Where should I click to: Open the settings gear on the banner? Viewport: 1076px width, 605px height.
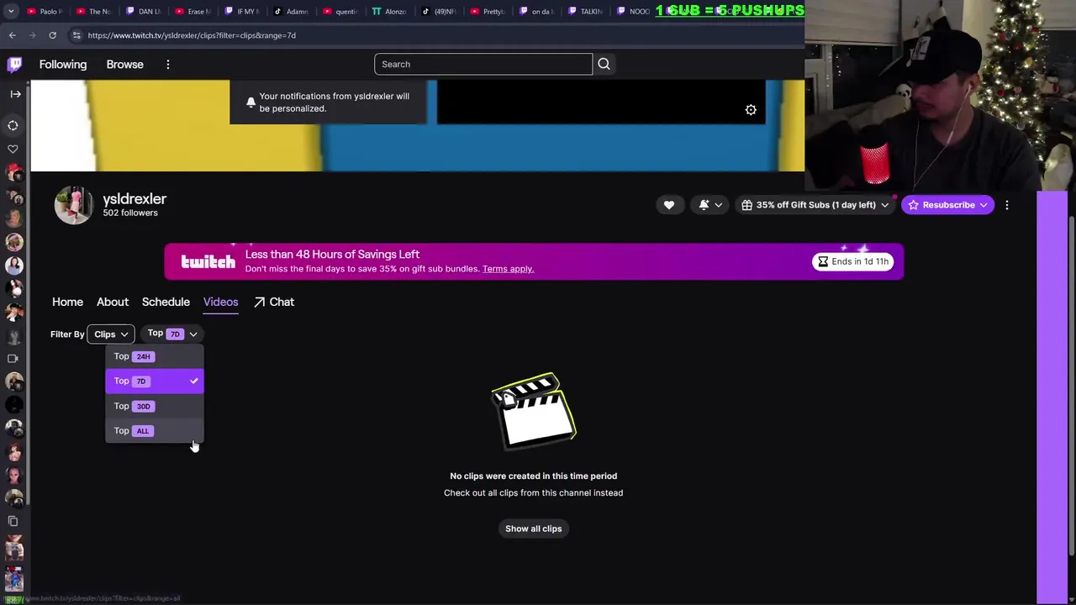coord(751,110)
